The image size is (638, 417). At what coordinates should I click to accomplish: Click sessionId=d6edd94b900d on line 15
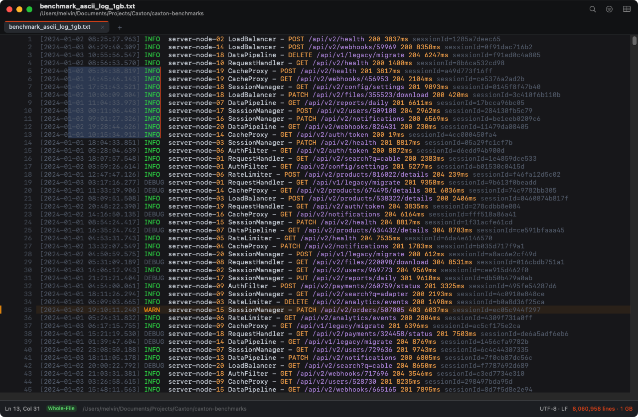tap(460, 150)
